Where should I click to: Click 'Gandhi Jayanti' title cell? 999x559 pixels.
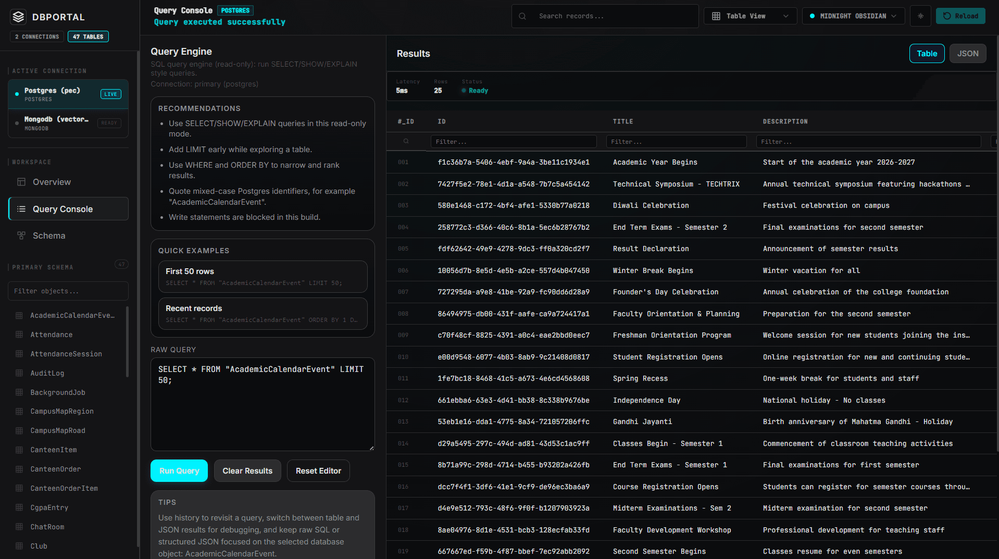[642, 421]
